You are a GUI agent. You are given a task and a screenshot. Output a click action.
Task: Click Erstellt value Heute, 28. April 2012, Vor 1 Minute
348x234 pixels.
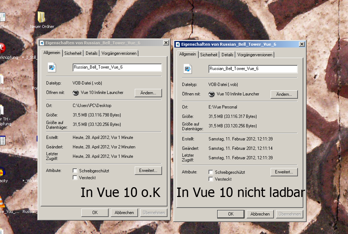[x=103, y=137]
